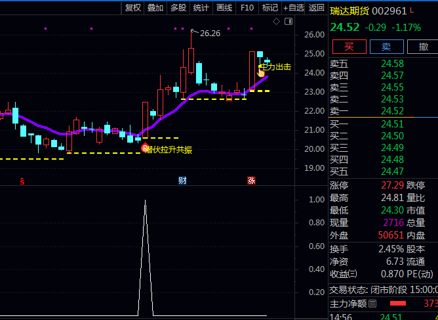Click the red S marker icon

tap(22, 181)
